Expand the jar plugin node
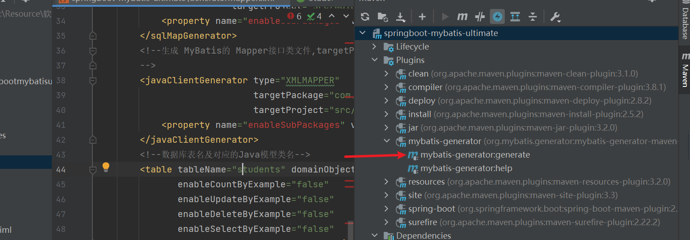Screen dimensions: 690x240 click(387, 128)
